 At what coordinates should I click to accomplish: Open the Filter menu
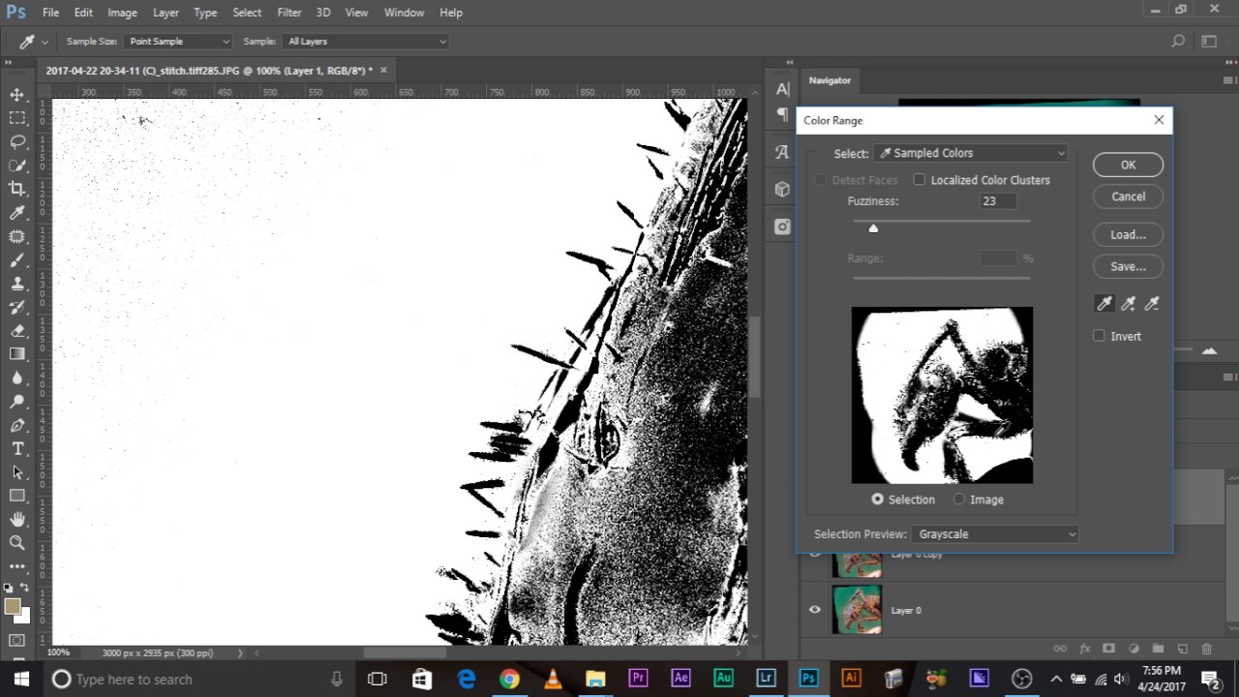tap(289, 13)
